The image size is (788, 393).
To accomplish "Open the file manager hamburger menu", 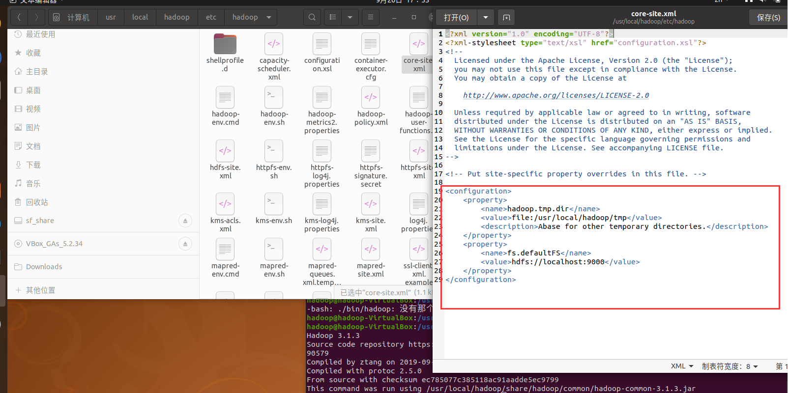I will click(371, 17).
